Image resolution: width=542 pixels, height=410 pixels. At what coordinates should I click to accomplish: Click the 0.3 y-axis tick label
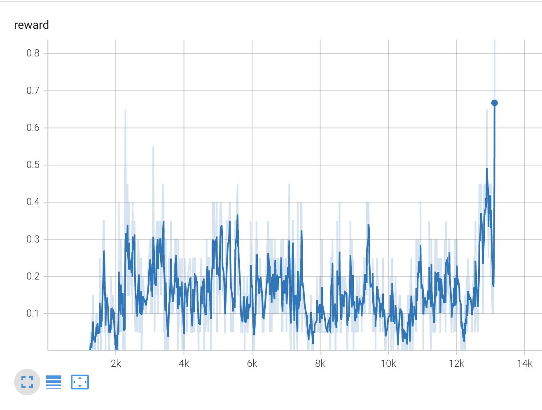click(x=33, y=239)
